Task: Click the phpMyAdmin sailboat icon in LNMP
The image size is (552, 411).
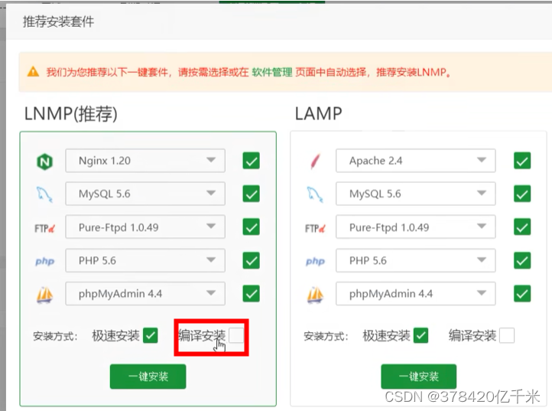Action: click(x=44, y=295)
